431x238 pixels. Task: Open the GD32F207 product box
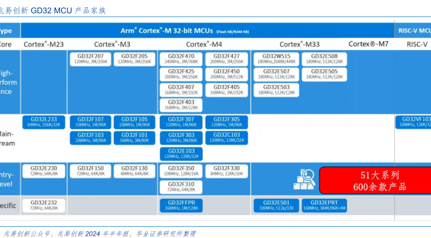90,59
